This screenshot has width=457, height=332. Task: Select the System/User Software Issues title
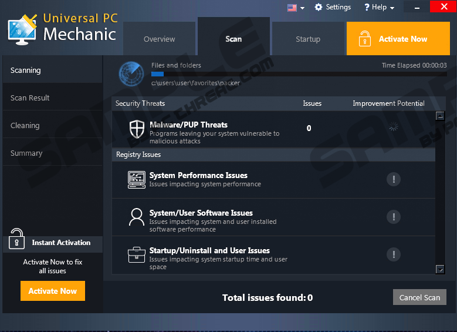pos(201,213)
